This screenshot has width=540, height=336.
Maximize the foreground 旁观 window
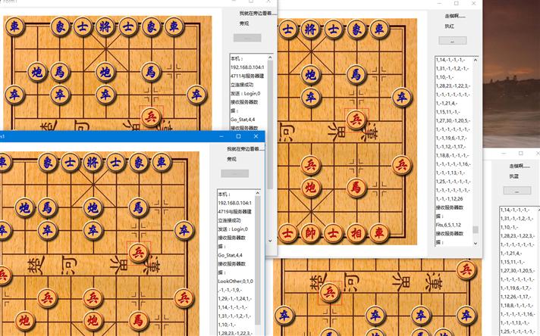[238, 136]
